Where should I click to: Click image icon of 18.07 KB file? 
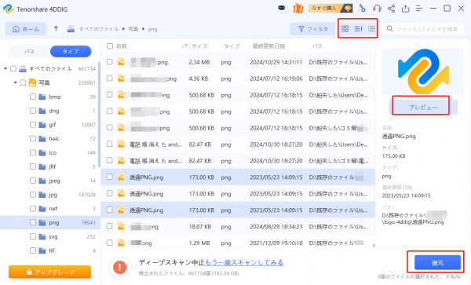pos(121,226)
